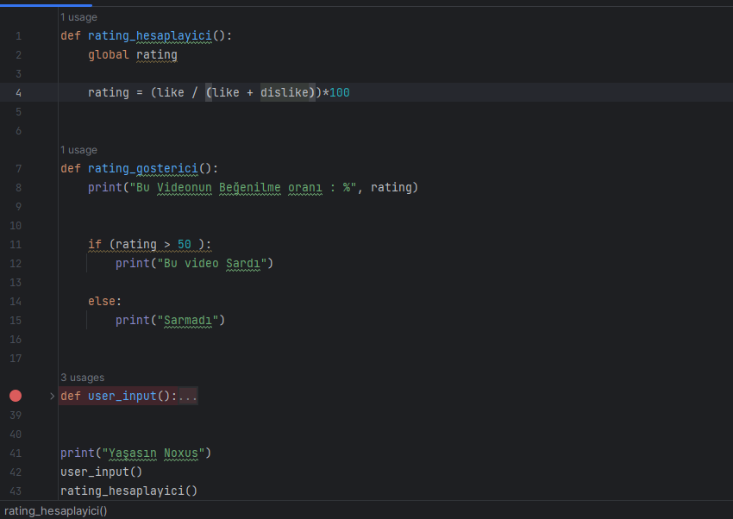Click line number 4 in gutter
The image size is (733, 519).
point(18,93)
